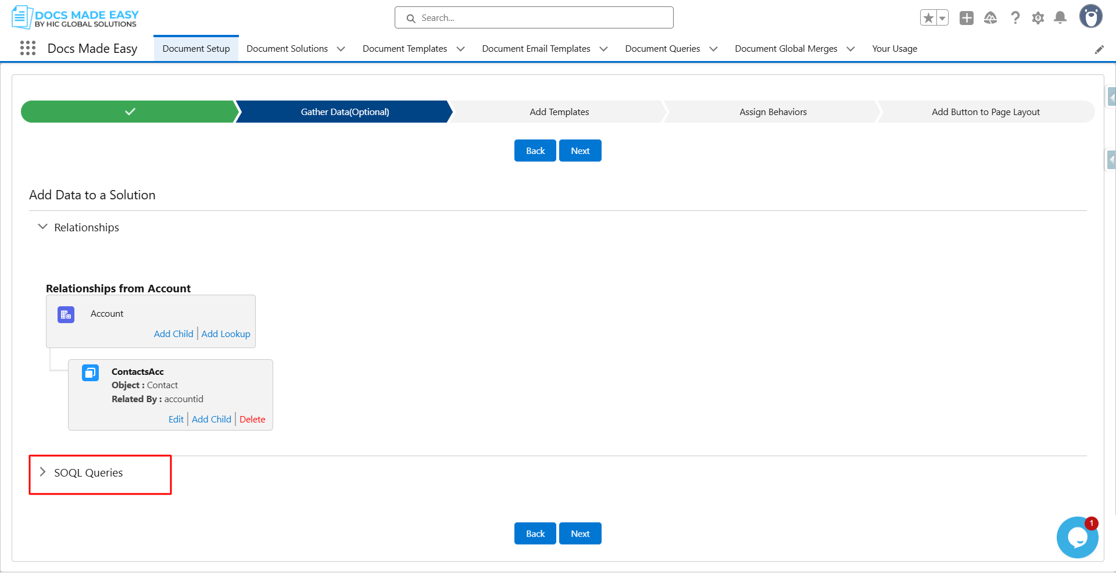Go to the Add Templates path step
Image resolution: width=1116 pixels, height=573 pixels.
(x=559, y=112)
